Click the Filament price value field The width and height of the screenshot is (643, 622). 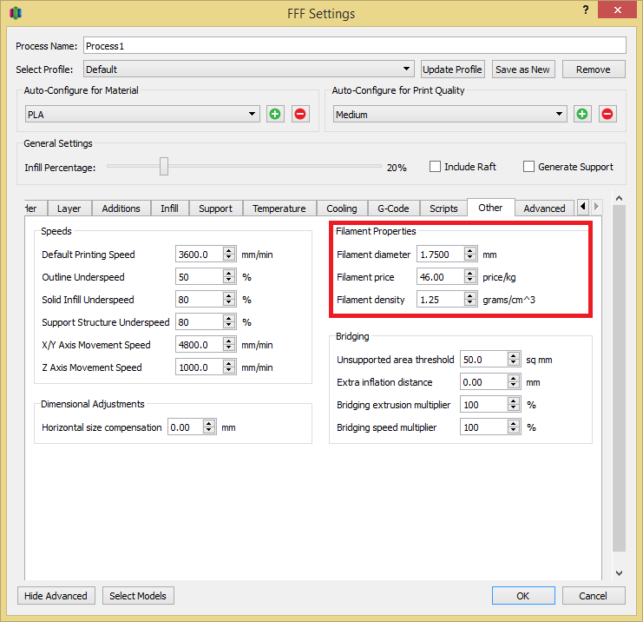441,277
